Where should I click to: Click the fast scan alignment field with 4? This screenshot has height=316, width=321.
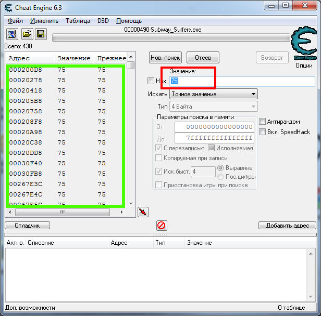click(203, 172)
